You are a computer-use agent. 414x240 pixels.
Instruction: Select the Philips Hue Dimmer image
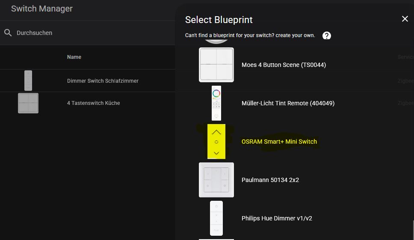point(216,218)
